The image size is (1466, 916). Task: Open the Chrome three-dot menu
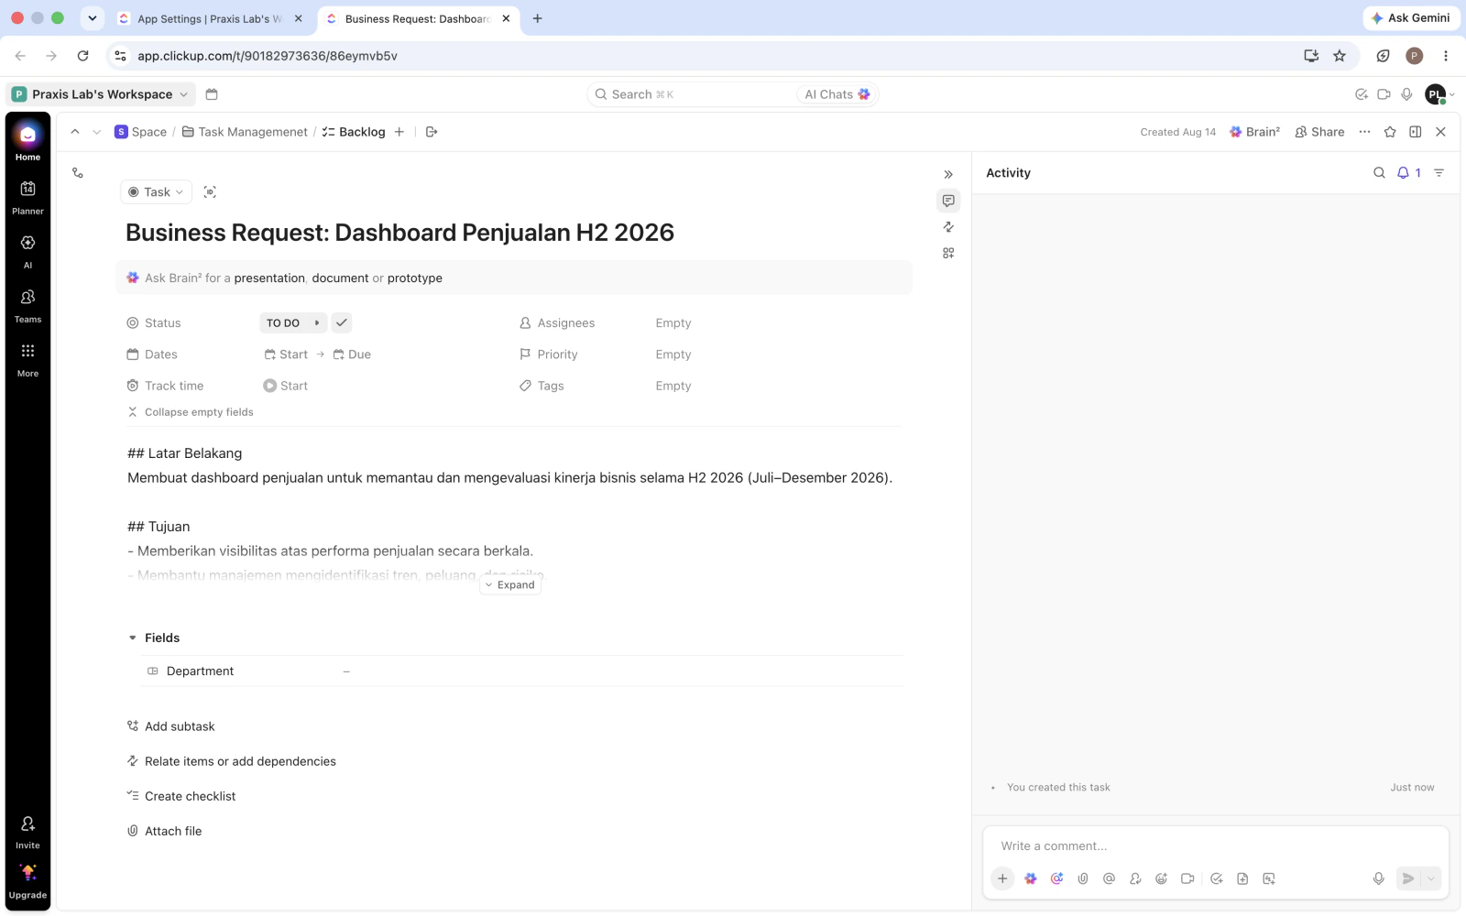[x=1446, y=56]
